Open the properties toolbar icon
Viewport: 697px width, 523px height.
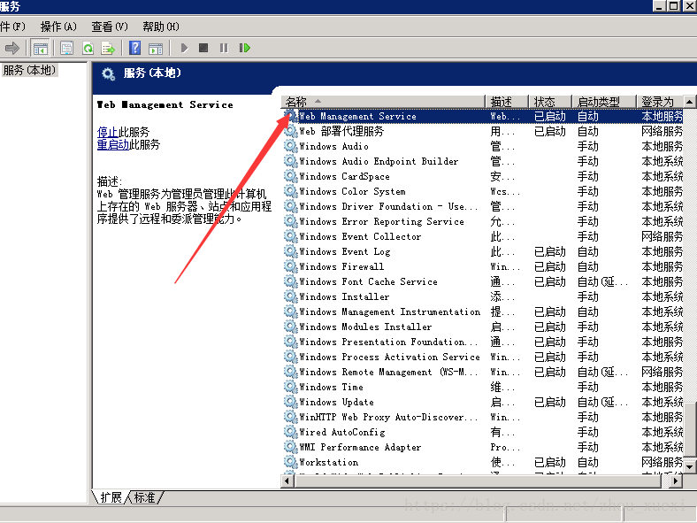pos(66,48)
